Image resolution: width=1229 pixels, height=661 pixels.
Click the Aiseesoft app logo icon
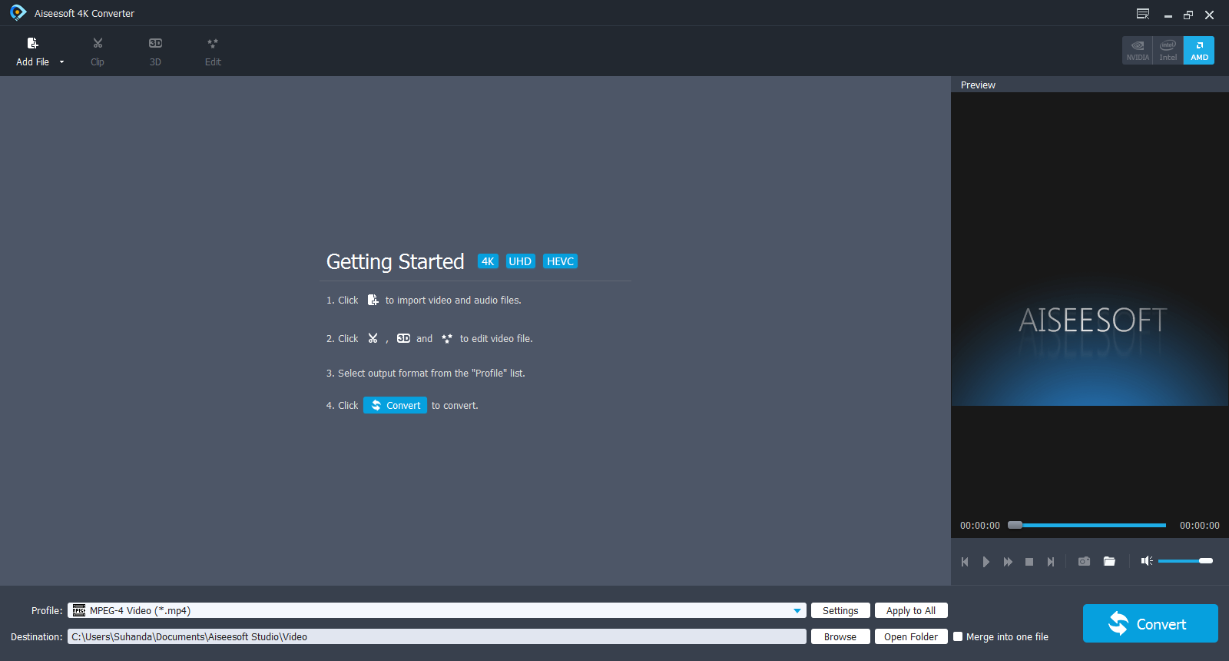click(18, 13)
